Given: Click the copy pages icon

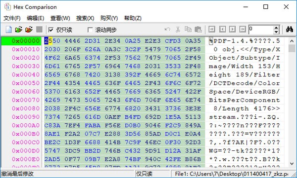Looking at the screenshot, I should (x=188, y=30).
